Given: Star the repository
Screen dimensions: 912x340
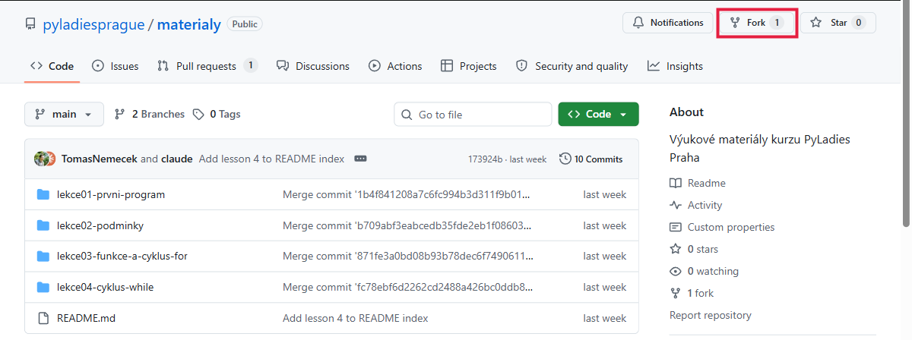Looking at the screenshot, I should tap(838, 23).
